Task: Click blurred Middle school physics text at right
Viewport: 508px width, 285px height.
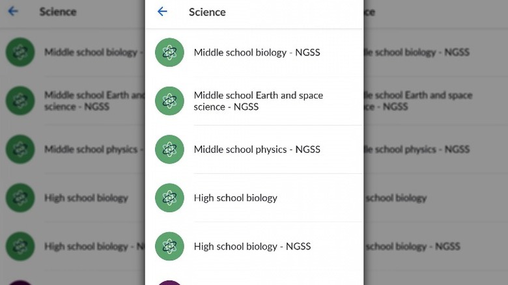Action: [x=417, y=150]
